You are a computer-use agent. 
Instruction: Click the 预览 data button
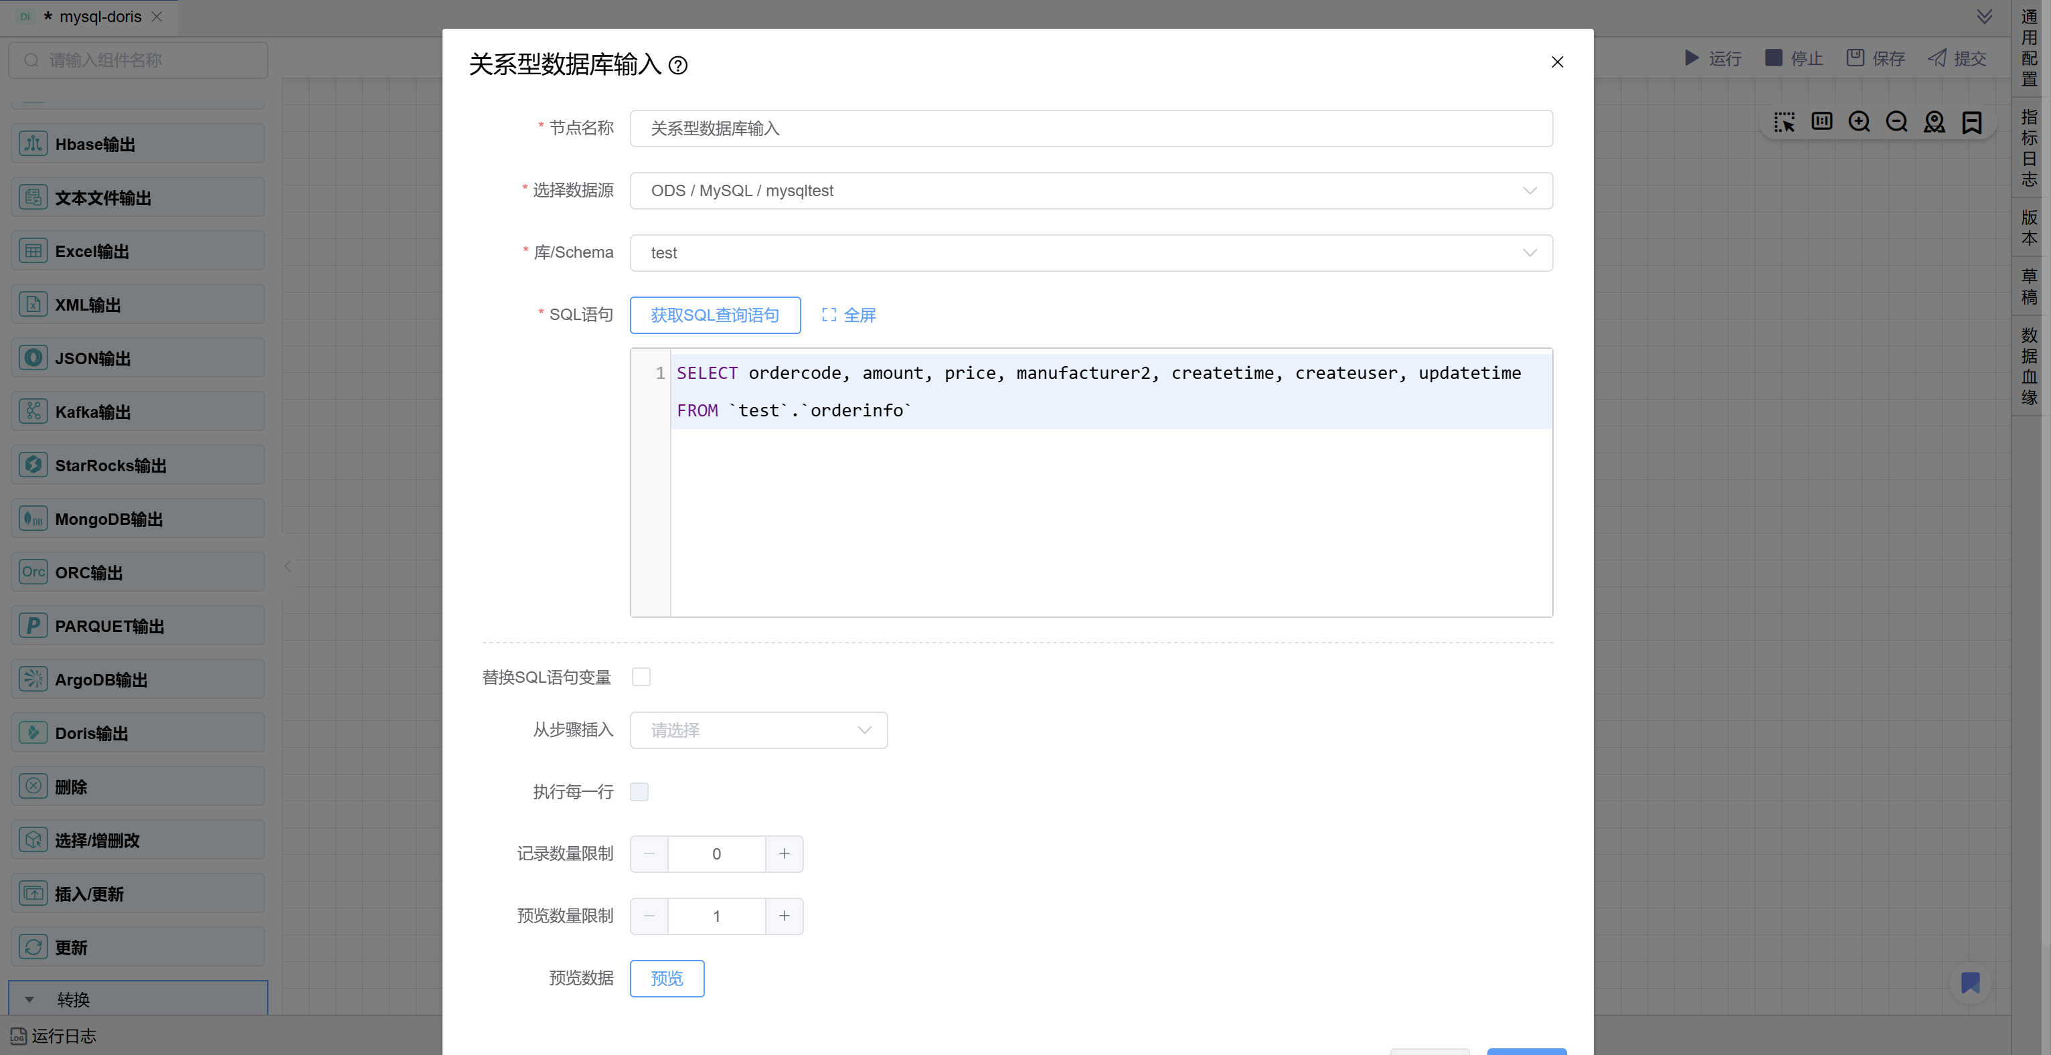click(x=667, y=979)
